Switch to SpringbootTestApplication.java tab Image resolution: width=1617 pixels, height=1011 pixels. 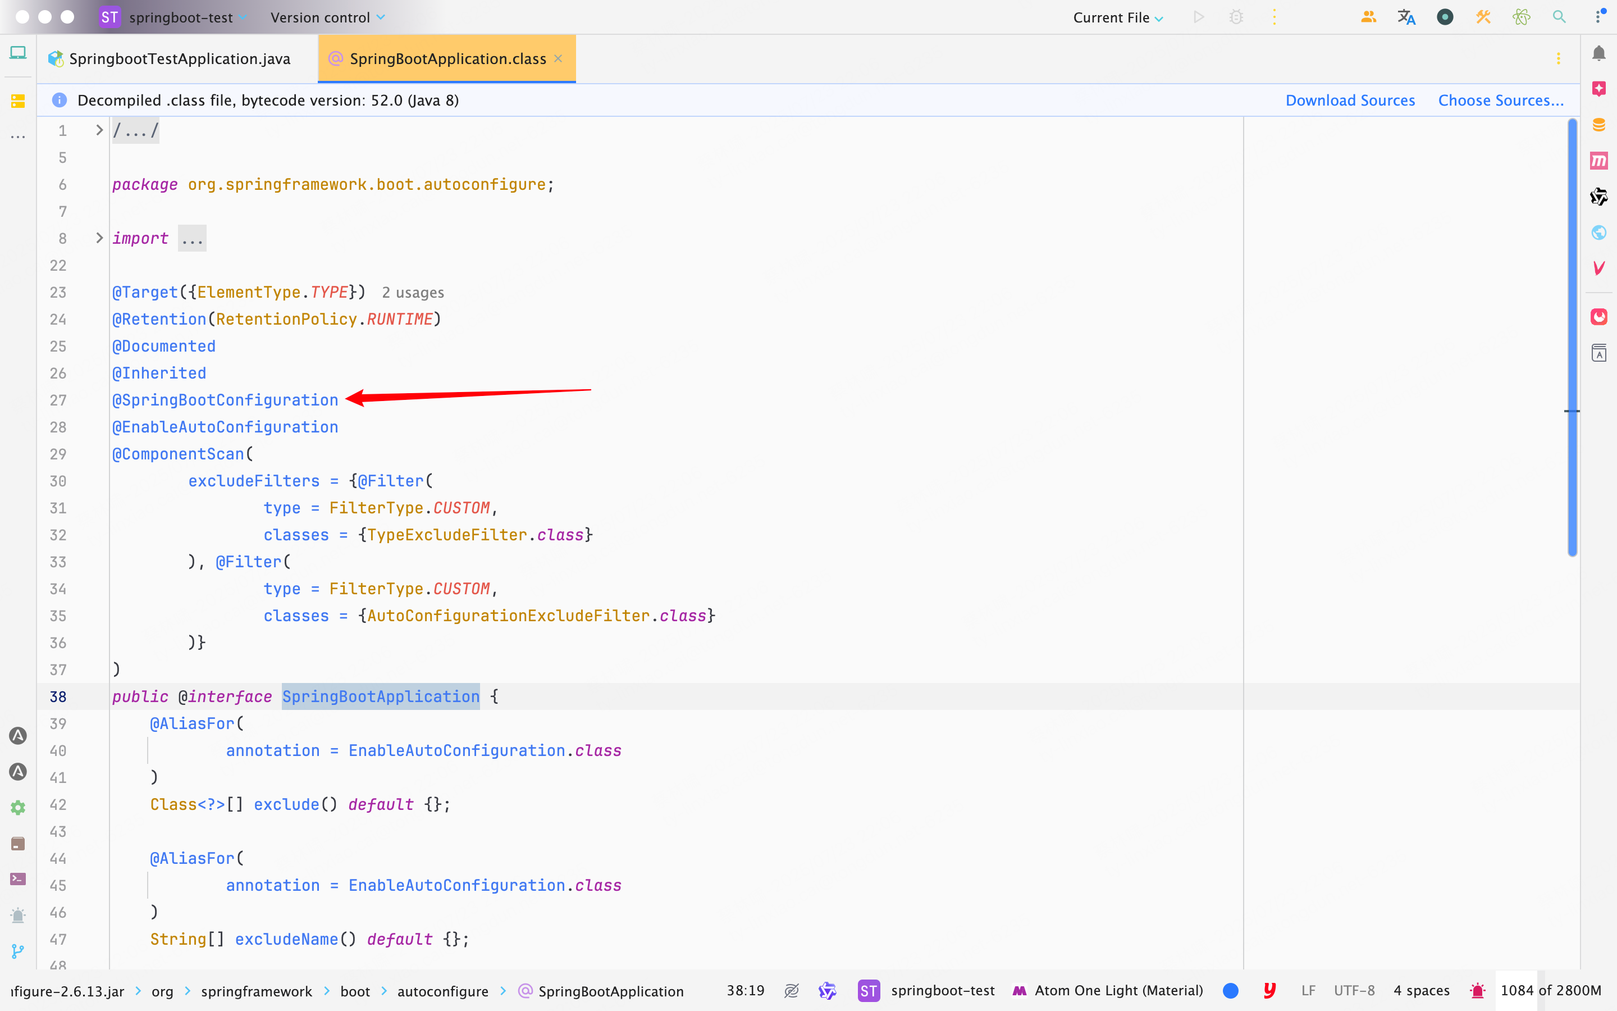coord(179,59)
